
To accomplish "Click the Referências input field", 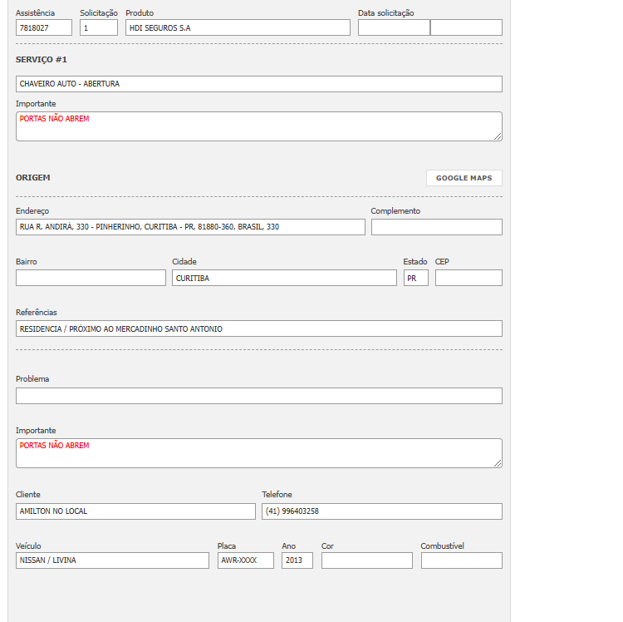I will point(258,328).
